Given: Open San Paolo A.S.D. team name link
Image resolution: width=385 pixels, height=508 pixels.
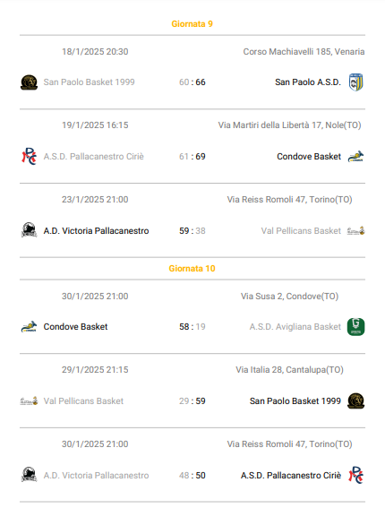Looking at the screenshot, I should pyautogui.click(x=308, y=82).
